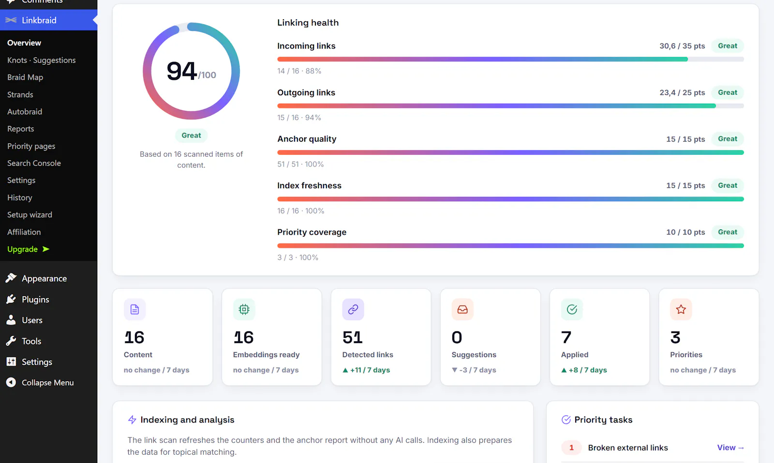Click the Plugins plug icon
Viewport: 774px width, 463px height.
pyautogui.click(x=11, y=299)
